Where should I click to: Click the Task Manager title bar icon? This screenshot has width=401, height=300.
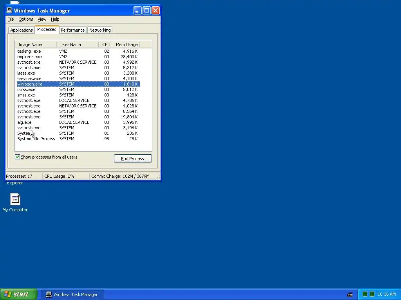(x=9, y=10)
